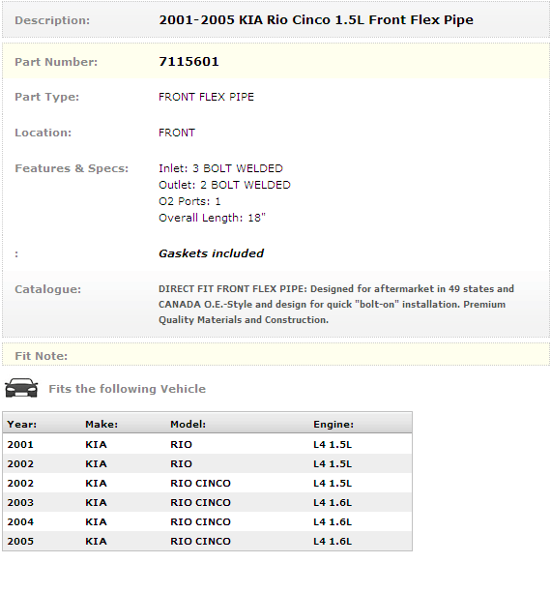The width and height of the screenshot is (551, 593).
Task: Click the DIRECT FIT FRONT FLEX PIPE catalogue text
Action: (x=336, y=305)
